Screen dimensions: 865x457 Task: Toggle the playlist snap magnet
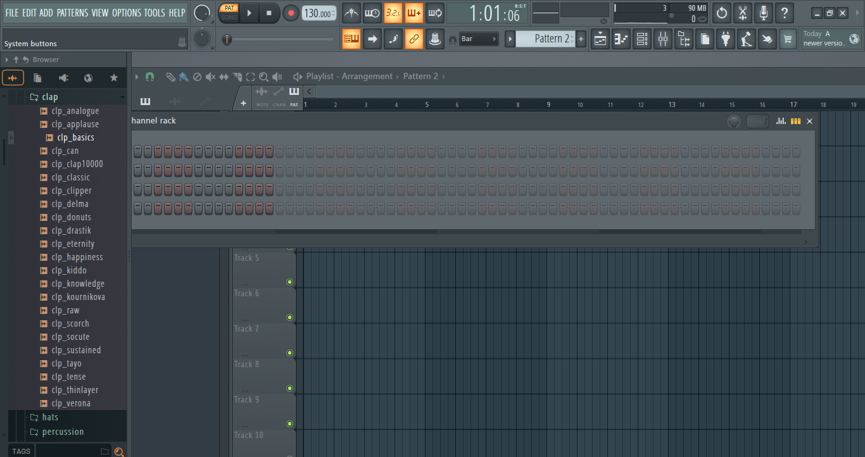(x=149, y=77)
